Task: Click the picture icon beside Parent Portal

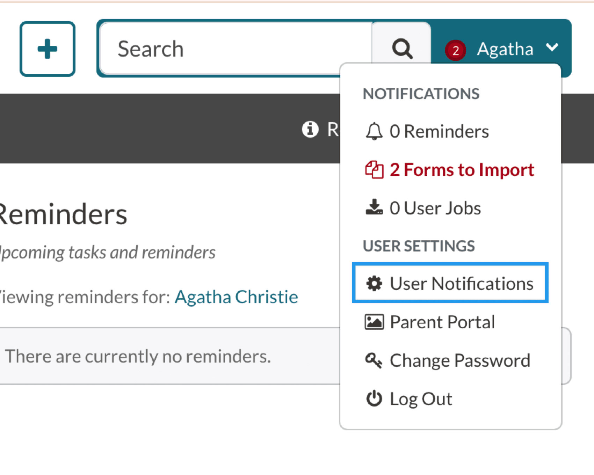Action: tap(374, 322)
